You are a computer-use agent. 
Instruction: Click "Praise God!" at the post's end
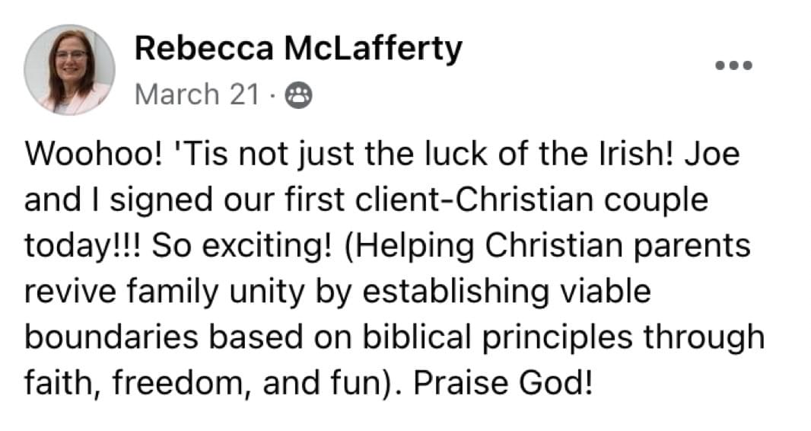click(x=502, y=381)
